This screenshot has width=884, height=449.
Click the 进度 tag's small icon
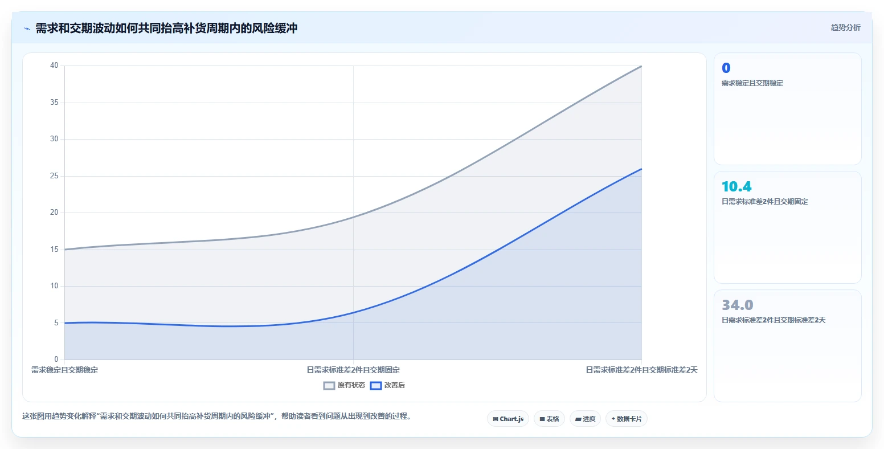point(578,419)
